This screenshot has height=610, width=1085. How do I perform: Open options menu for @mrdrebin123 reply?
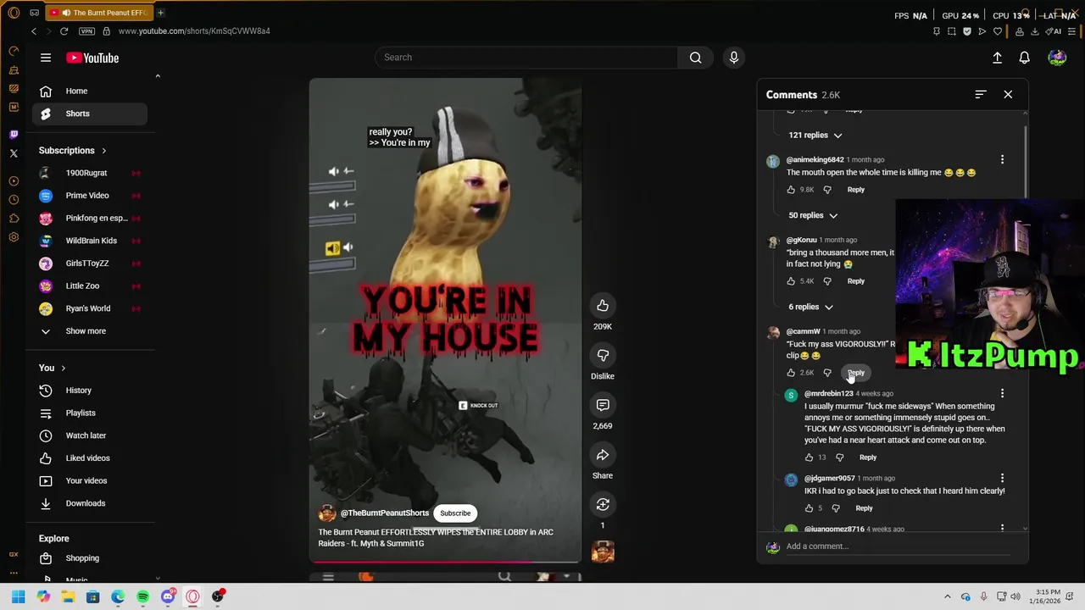pyautogui.click(x=1002, y=394)
